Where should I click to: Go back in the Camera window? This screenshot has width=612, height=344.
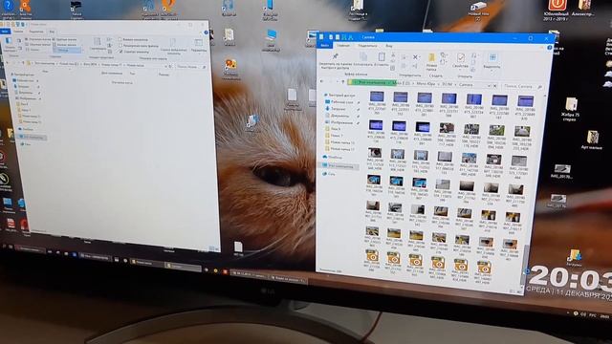click(321, 81)
